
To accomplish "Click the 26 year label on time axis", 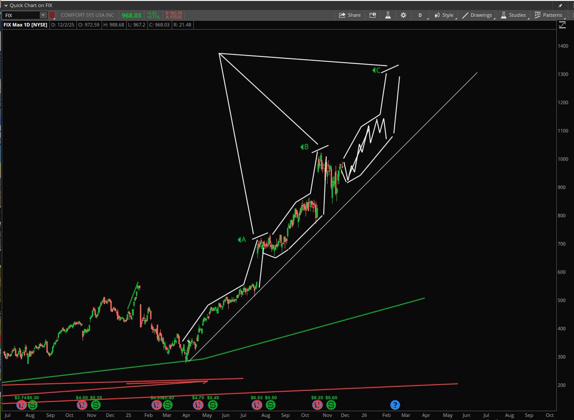I will (363, 416).
